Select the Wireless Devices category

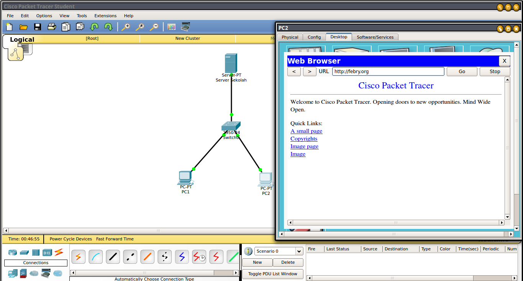click(x=47, y=252)
